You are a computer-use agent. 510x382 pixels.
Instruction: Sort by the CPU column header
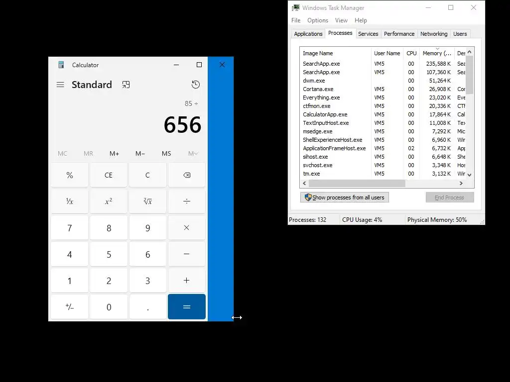[411, 53]
